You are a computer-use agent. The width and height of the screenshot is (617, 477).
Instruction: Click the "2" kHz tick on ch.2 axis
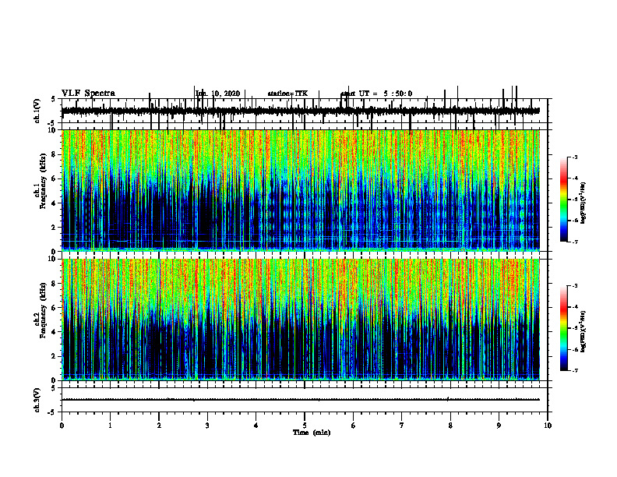pyautogui.click(x=55, y=356)
